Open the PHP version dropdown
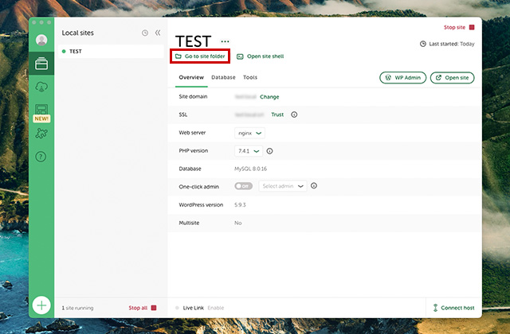Image resolution: width=510 pixels, height=334 pixels. 249,151
